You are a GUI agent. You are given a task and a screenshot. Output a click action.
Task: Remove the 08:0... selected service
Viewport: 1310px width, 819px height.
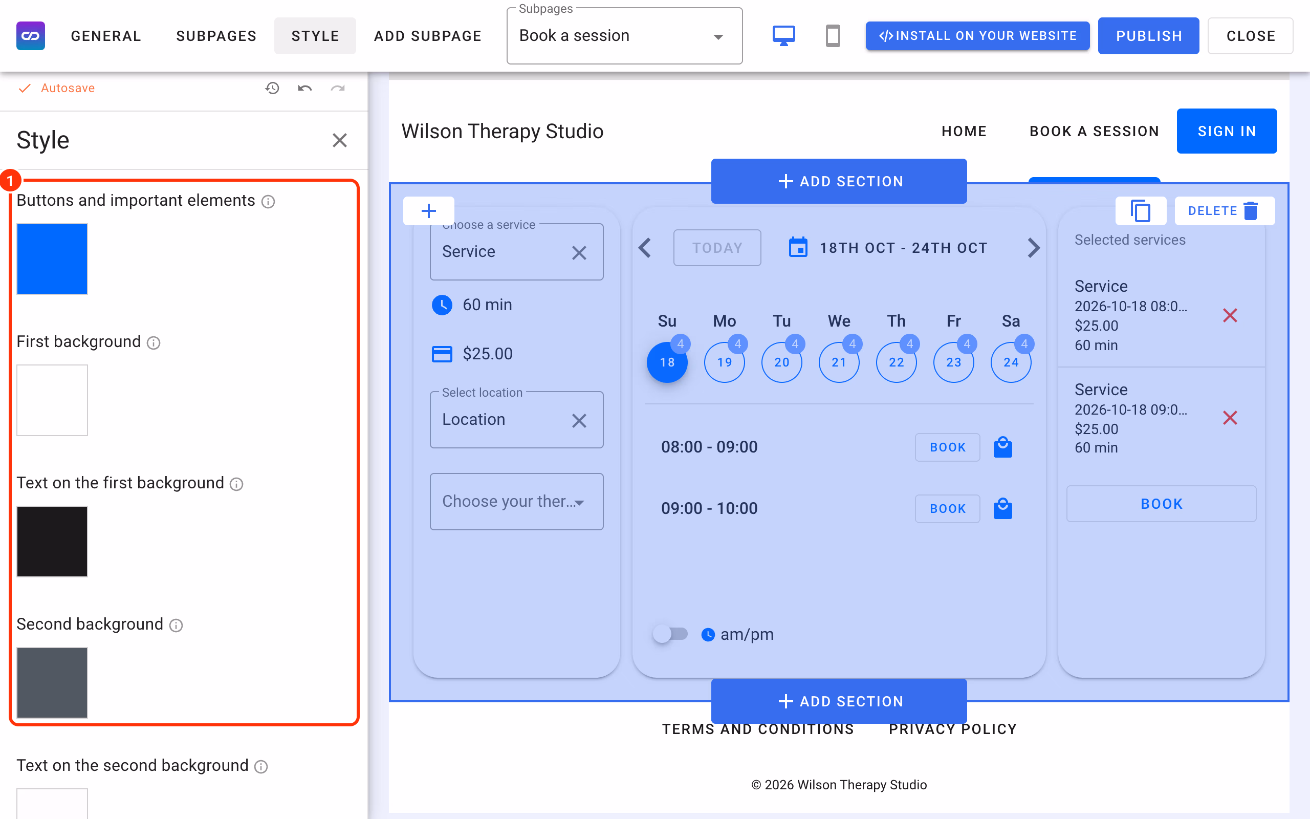[1230, 315]
